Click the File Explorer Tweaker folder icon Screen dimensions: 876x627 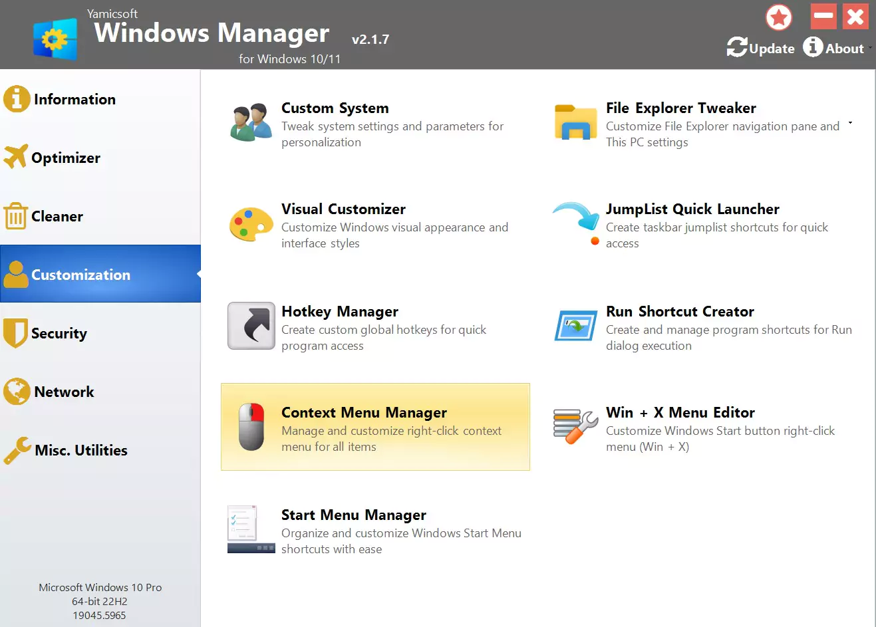click(x=575, y=122)
